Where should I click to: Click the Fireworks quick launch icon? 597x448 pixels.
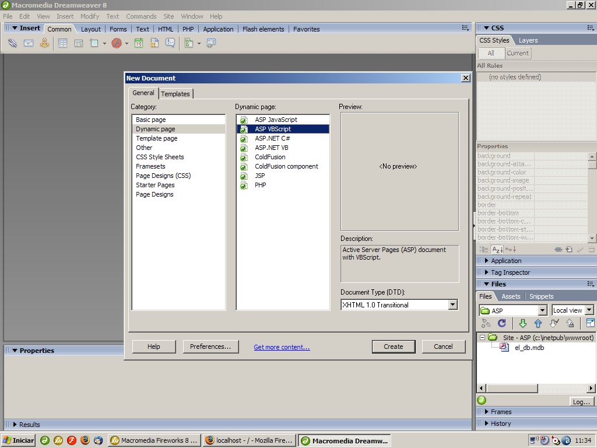58,440
